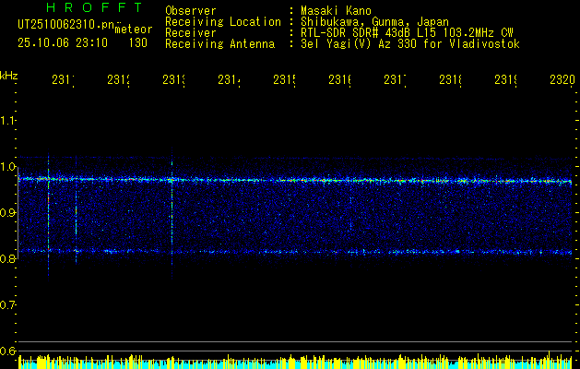Click the yellow-cyan signal level graph at bottom
This screenshot has width=580, height=369.
pos(295,362)
